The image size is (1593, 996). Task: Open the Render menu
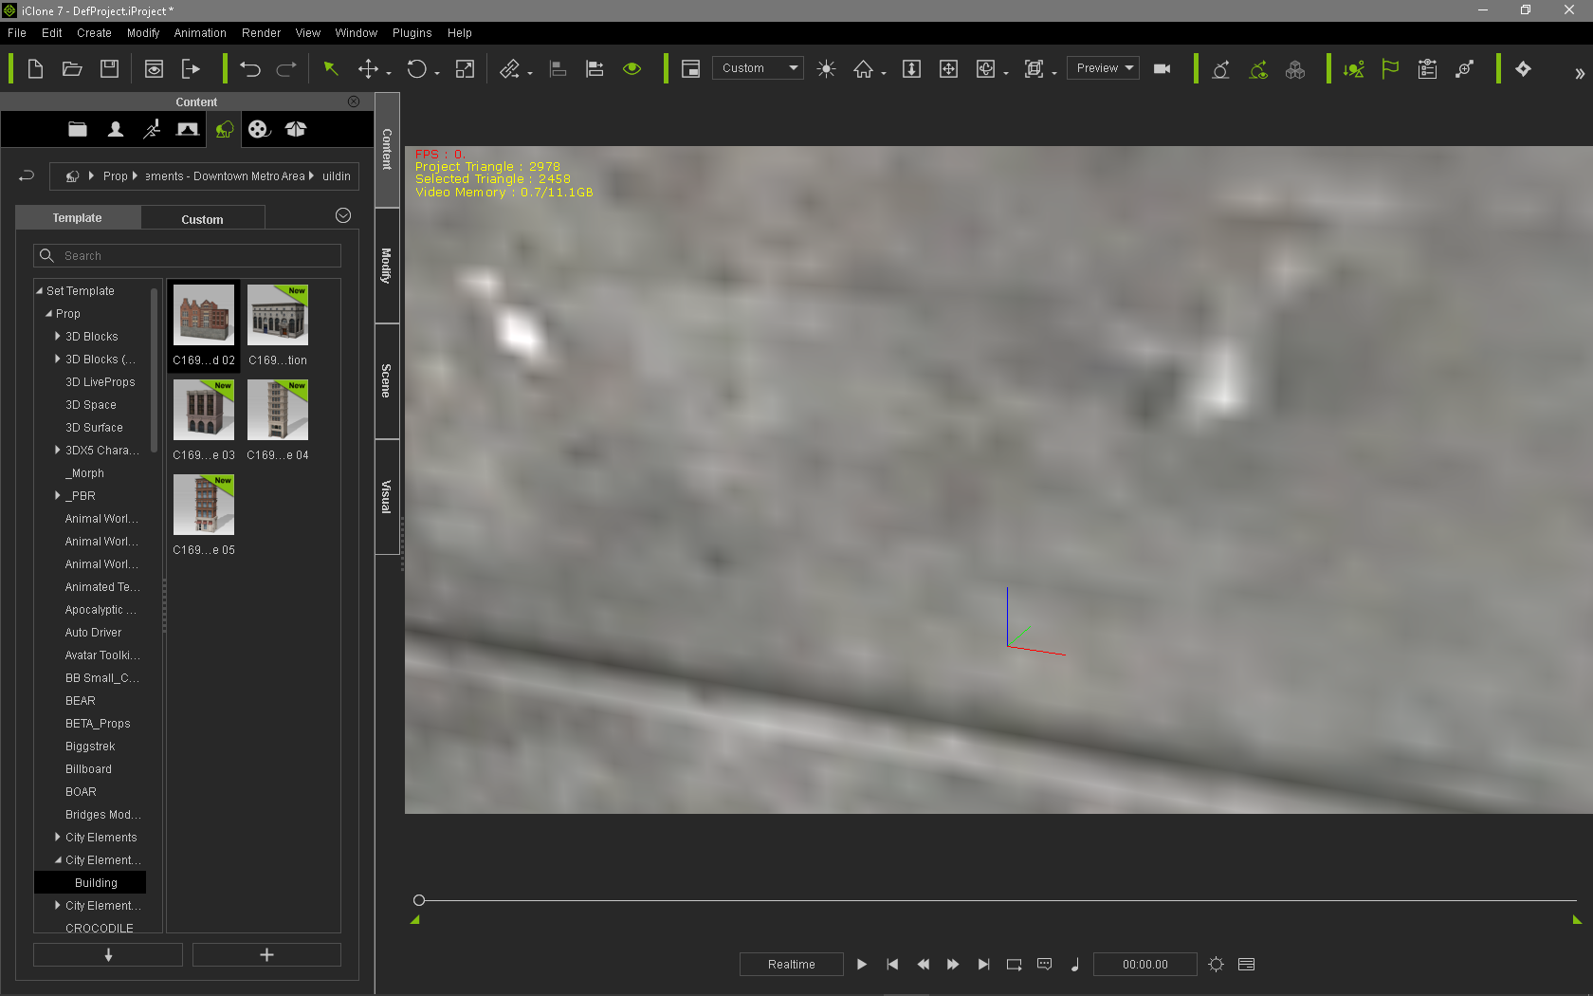coord(261,32)
